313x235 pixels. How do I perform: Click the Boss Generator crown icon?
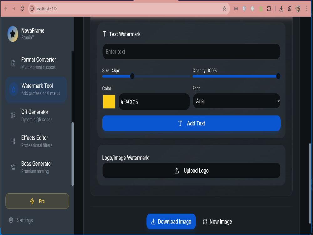(13, 167)
